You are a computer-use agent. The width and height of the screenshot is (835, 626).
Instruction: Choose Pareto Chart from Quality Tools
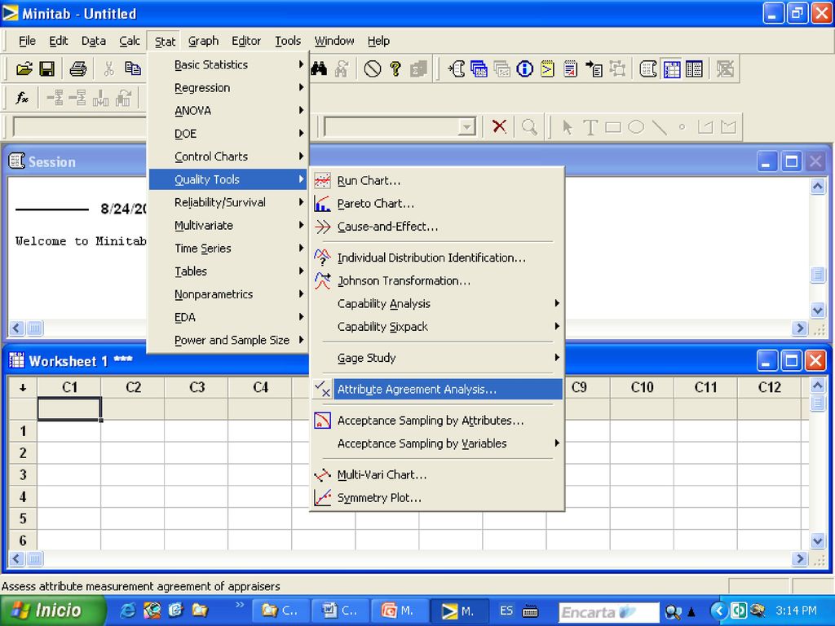click(x=436, y=204)
